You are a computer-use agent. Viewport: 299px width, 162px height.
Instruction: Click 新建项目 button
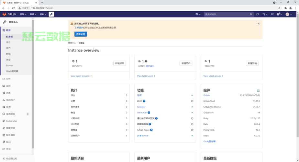[x=119, y=63]
